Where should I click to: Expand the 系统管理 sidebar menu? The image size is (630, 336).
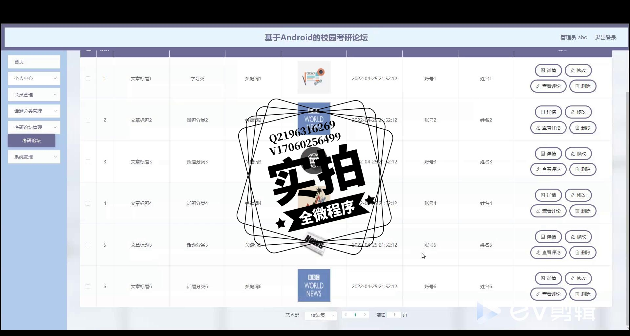[34, 157]
